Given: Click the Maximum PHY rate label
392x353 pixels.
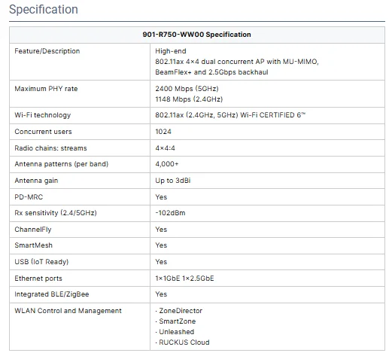Looking at the screenshot, I should coord(46,89).
